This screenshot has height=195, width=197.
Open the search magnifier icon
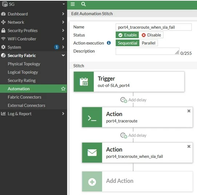click(x=83, y=4)
